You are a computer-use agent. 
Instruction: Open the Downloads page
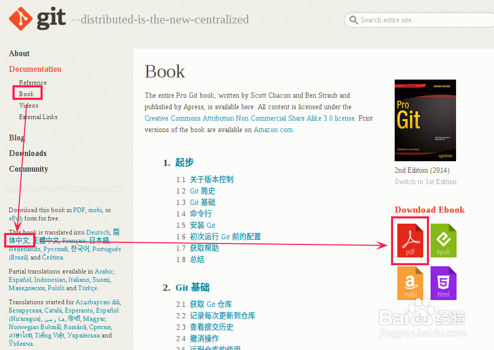(28, 153)
